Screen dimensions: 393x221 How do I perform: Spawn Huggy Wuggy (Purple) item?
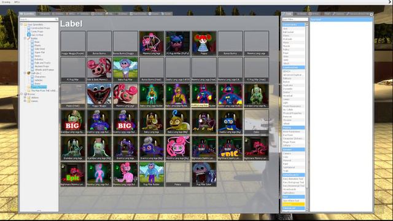[73, 43]
